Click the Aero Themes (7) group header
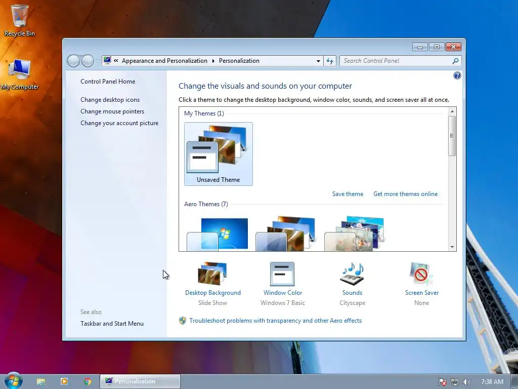This screenshot has width=518, height=389. 206,204
